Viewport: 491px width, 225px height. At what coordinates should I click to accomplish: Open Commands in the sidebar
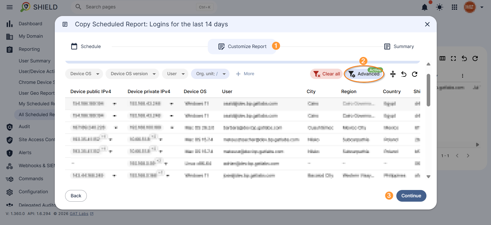[31, 179]
